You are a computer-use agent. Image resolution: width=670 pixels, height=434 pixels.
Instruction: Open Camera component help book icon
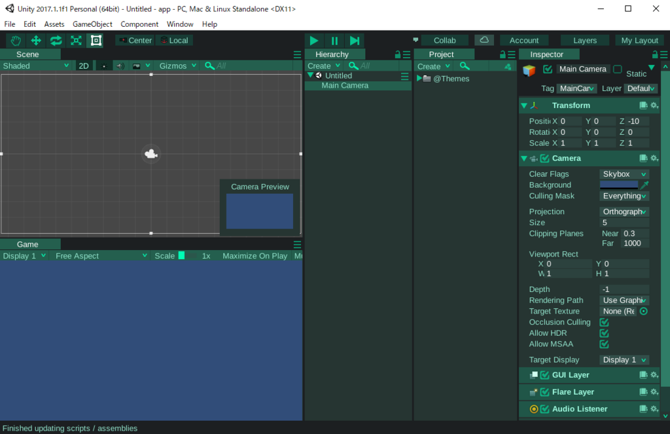click(643, 158)
